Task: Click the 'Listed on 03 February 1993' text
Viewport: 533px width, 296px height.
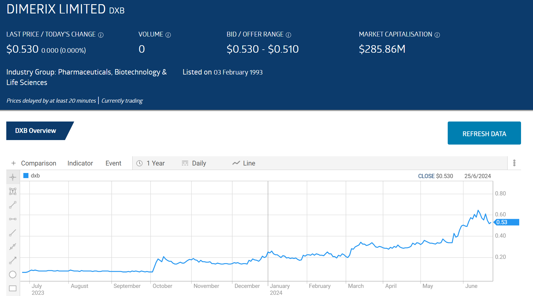Action: click(x=223, y=72)
